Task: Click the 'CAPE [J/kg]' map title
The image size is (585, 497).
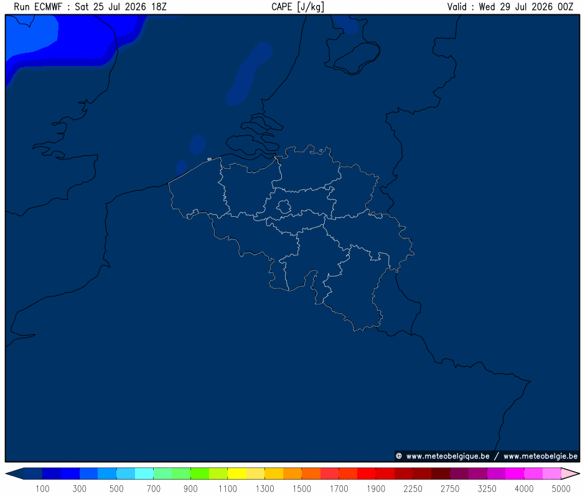Action: [297, 7]
